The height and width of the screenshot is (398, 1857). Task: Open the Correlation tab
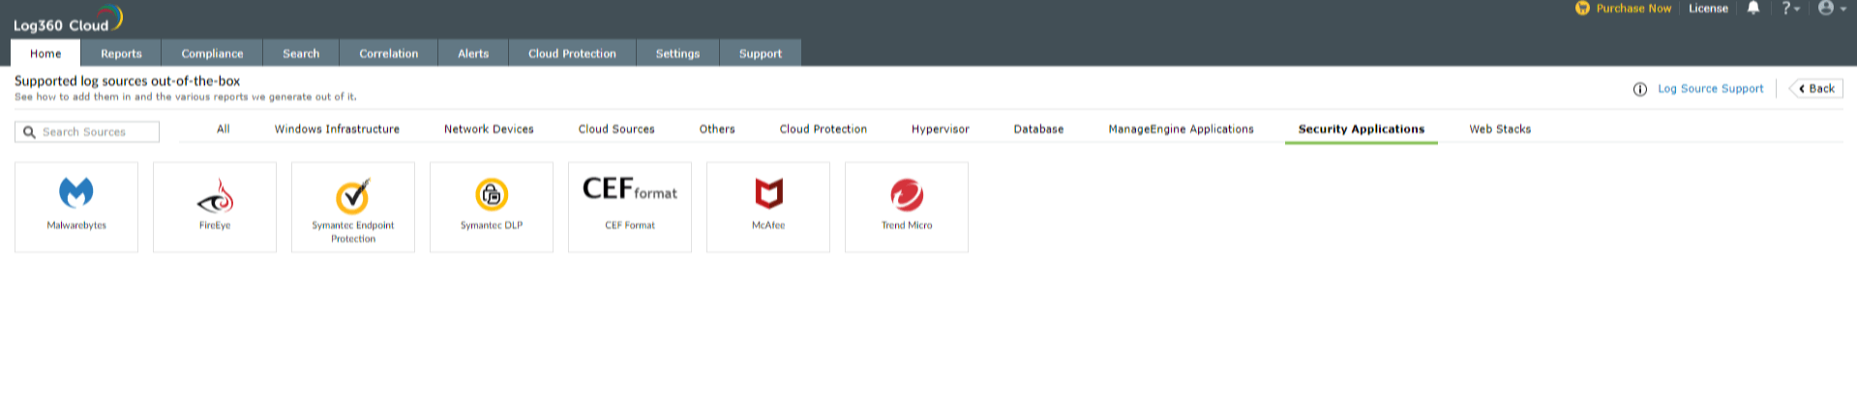point(389,53)
